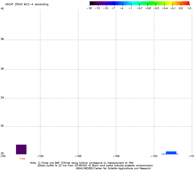The height and width of the screenshot is (170, 194).
Task: Click the longitude -162 axis label
Action: click(40, 156)
